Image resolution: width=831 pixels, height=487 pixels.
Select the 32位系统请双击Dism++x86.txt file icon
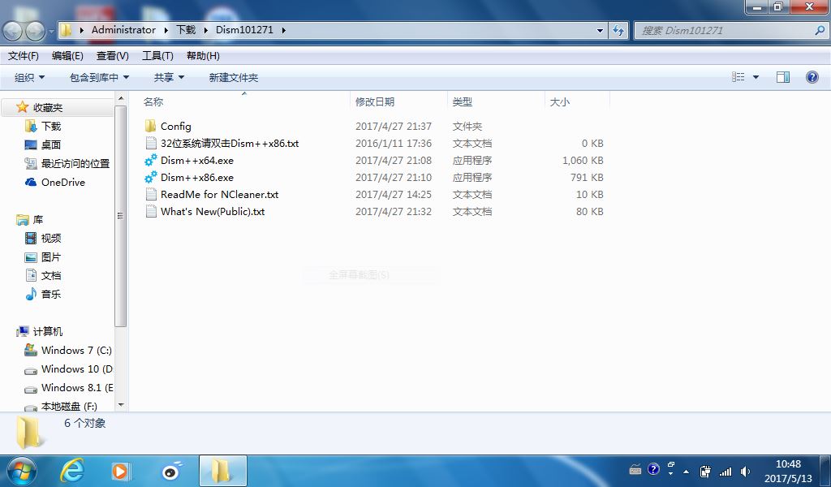coord(151,143)
